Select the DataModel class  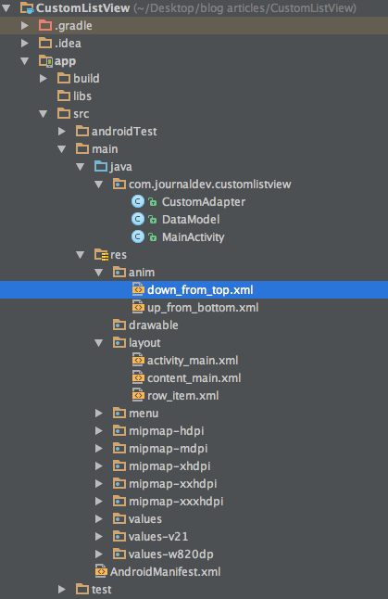point(191,219)
